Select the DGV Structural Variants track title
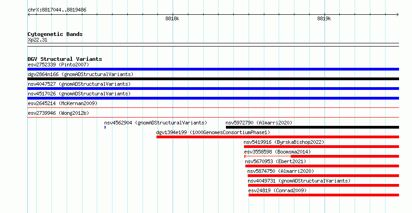The width and height of the screenshot is (412, 213). pyautogui.click(x=65, y=59)
